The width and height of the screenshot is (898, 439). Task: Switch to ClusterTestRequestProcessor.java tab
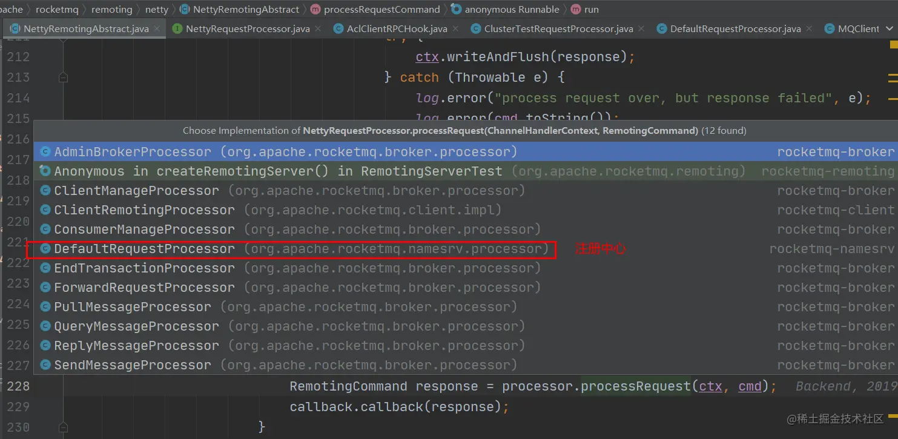[558, 28]
